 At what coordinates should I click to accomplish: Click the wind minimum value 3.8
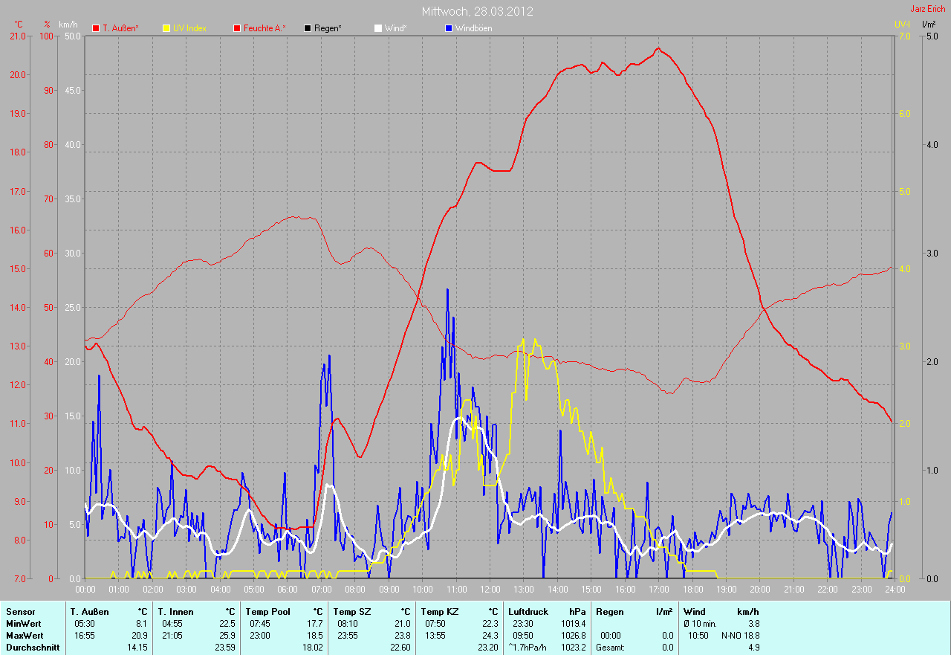753,624
